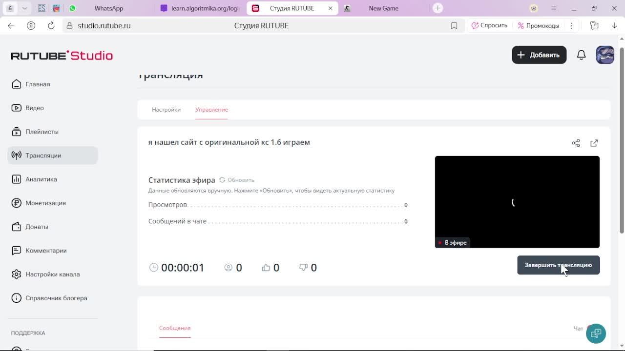Image resolution: width=625 pixels, height=351 pixels.
Task: Click the RUTUBE Studio logo
Action: point(62,56)
